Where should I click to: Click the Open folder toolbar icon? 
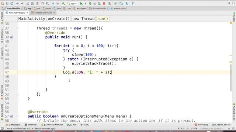click(x=3, y=3)
